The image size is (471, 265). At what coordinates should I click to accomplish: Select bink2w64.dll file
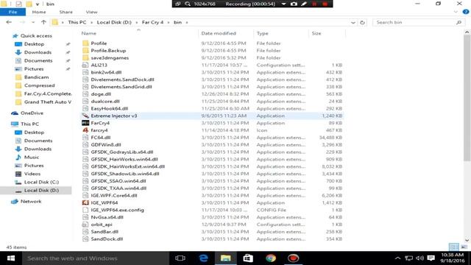coord(106,72)
